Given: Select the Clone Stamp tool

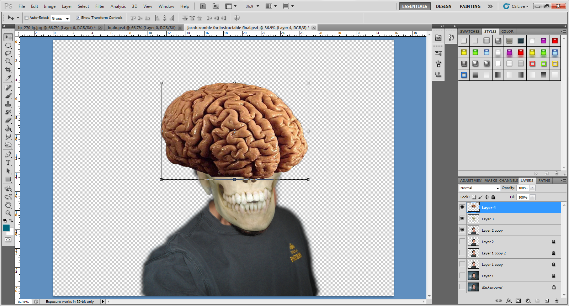Looking at the screenshot, I should (x=9, y=104).
